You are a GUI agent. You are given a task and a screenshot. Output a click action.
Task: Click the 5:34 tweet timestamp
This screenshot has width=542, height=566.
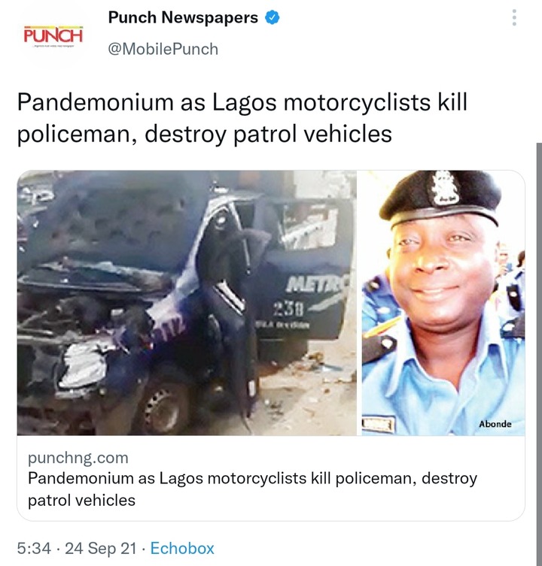pos(34,548)
